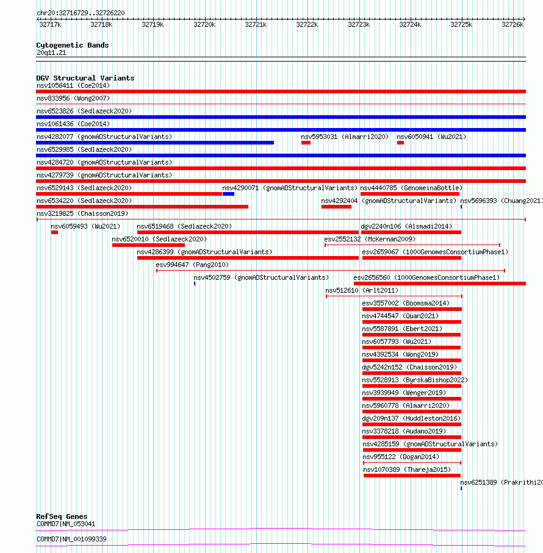Select the short red bar under nsv5953031

click(x=306, y=143)
